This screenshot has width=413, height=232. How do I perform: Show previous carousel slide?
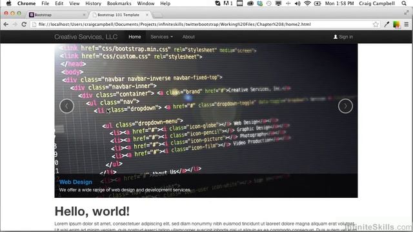66,106
